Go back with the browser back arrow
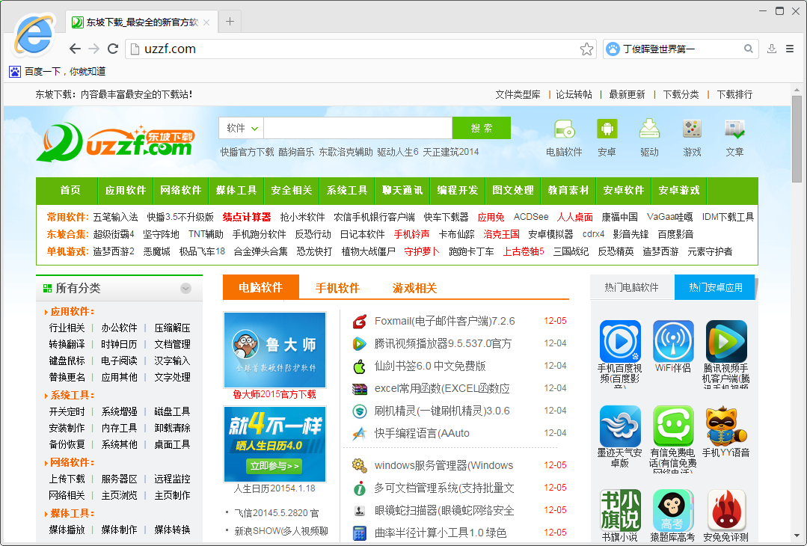807x546 pixels. pos(75,49)
